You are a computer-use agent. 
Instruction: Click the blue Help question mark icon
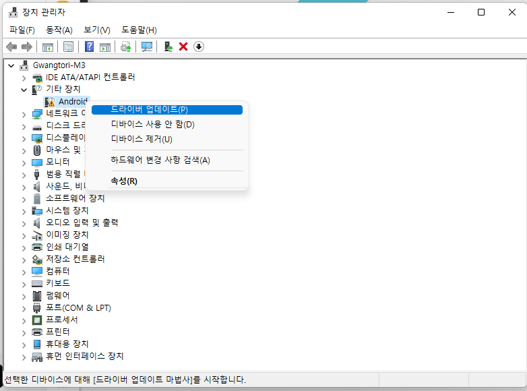(89, 47)
